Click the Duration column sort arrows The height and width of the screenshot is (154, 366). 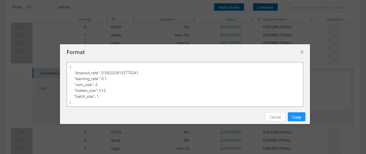(194, 20)
